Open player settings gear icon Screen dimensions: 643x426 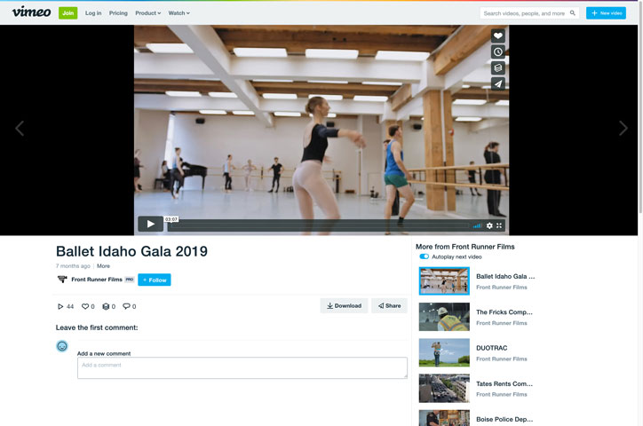[x=489, y=225]
